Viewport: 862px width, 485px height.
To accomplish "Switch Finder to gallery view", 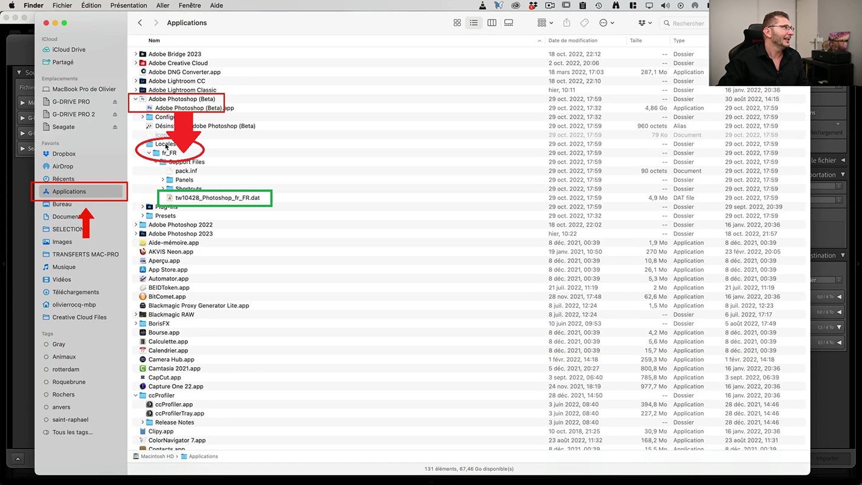I will tap(509, 23).
